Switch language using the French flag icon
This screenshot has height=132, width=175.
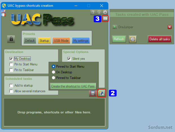[3, 15]
